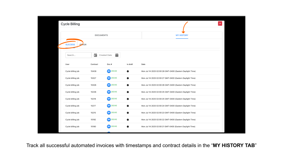Click the eye icon for contract 15236
The height and width of the screenshot is (159, 283).
point(109,92)
